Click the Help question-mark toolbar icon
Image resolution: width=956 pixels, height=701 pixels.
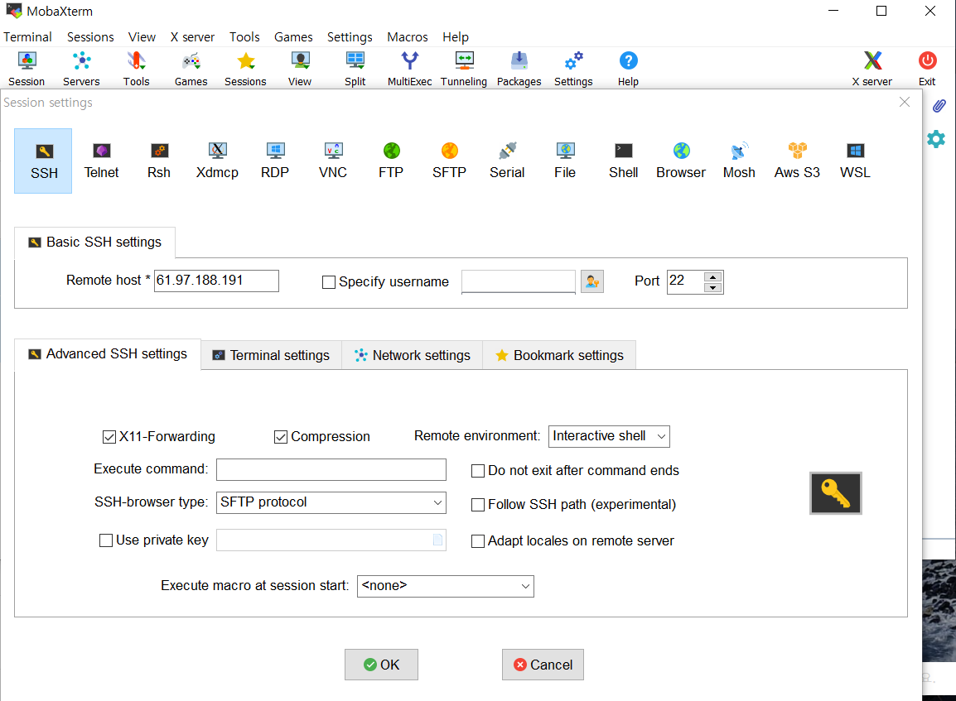coord(628,69)
